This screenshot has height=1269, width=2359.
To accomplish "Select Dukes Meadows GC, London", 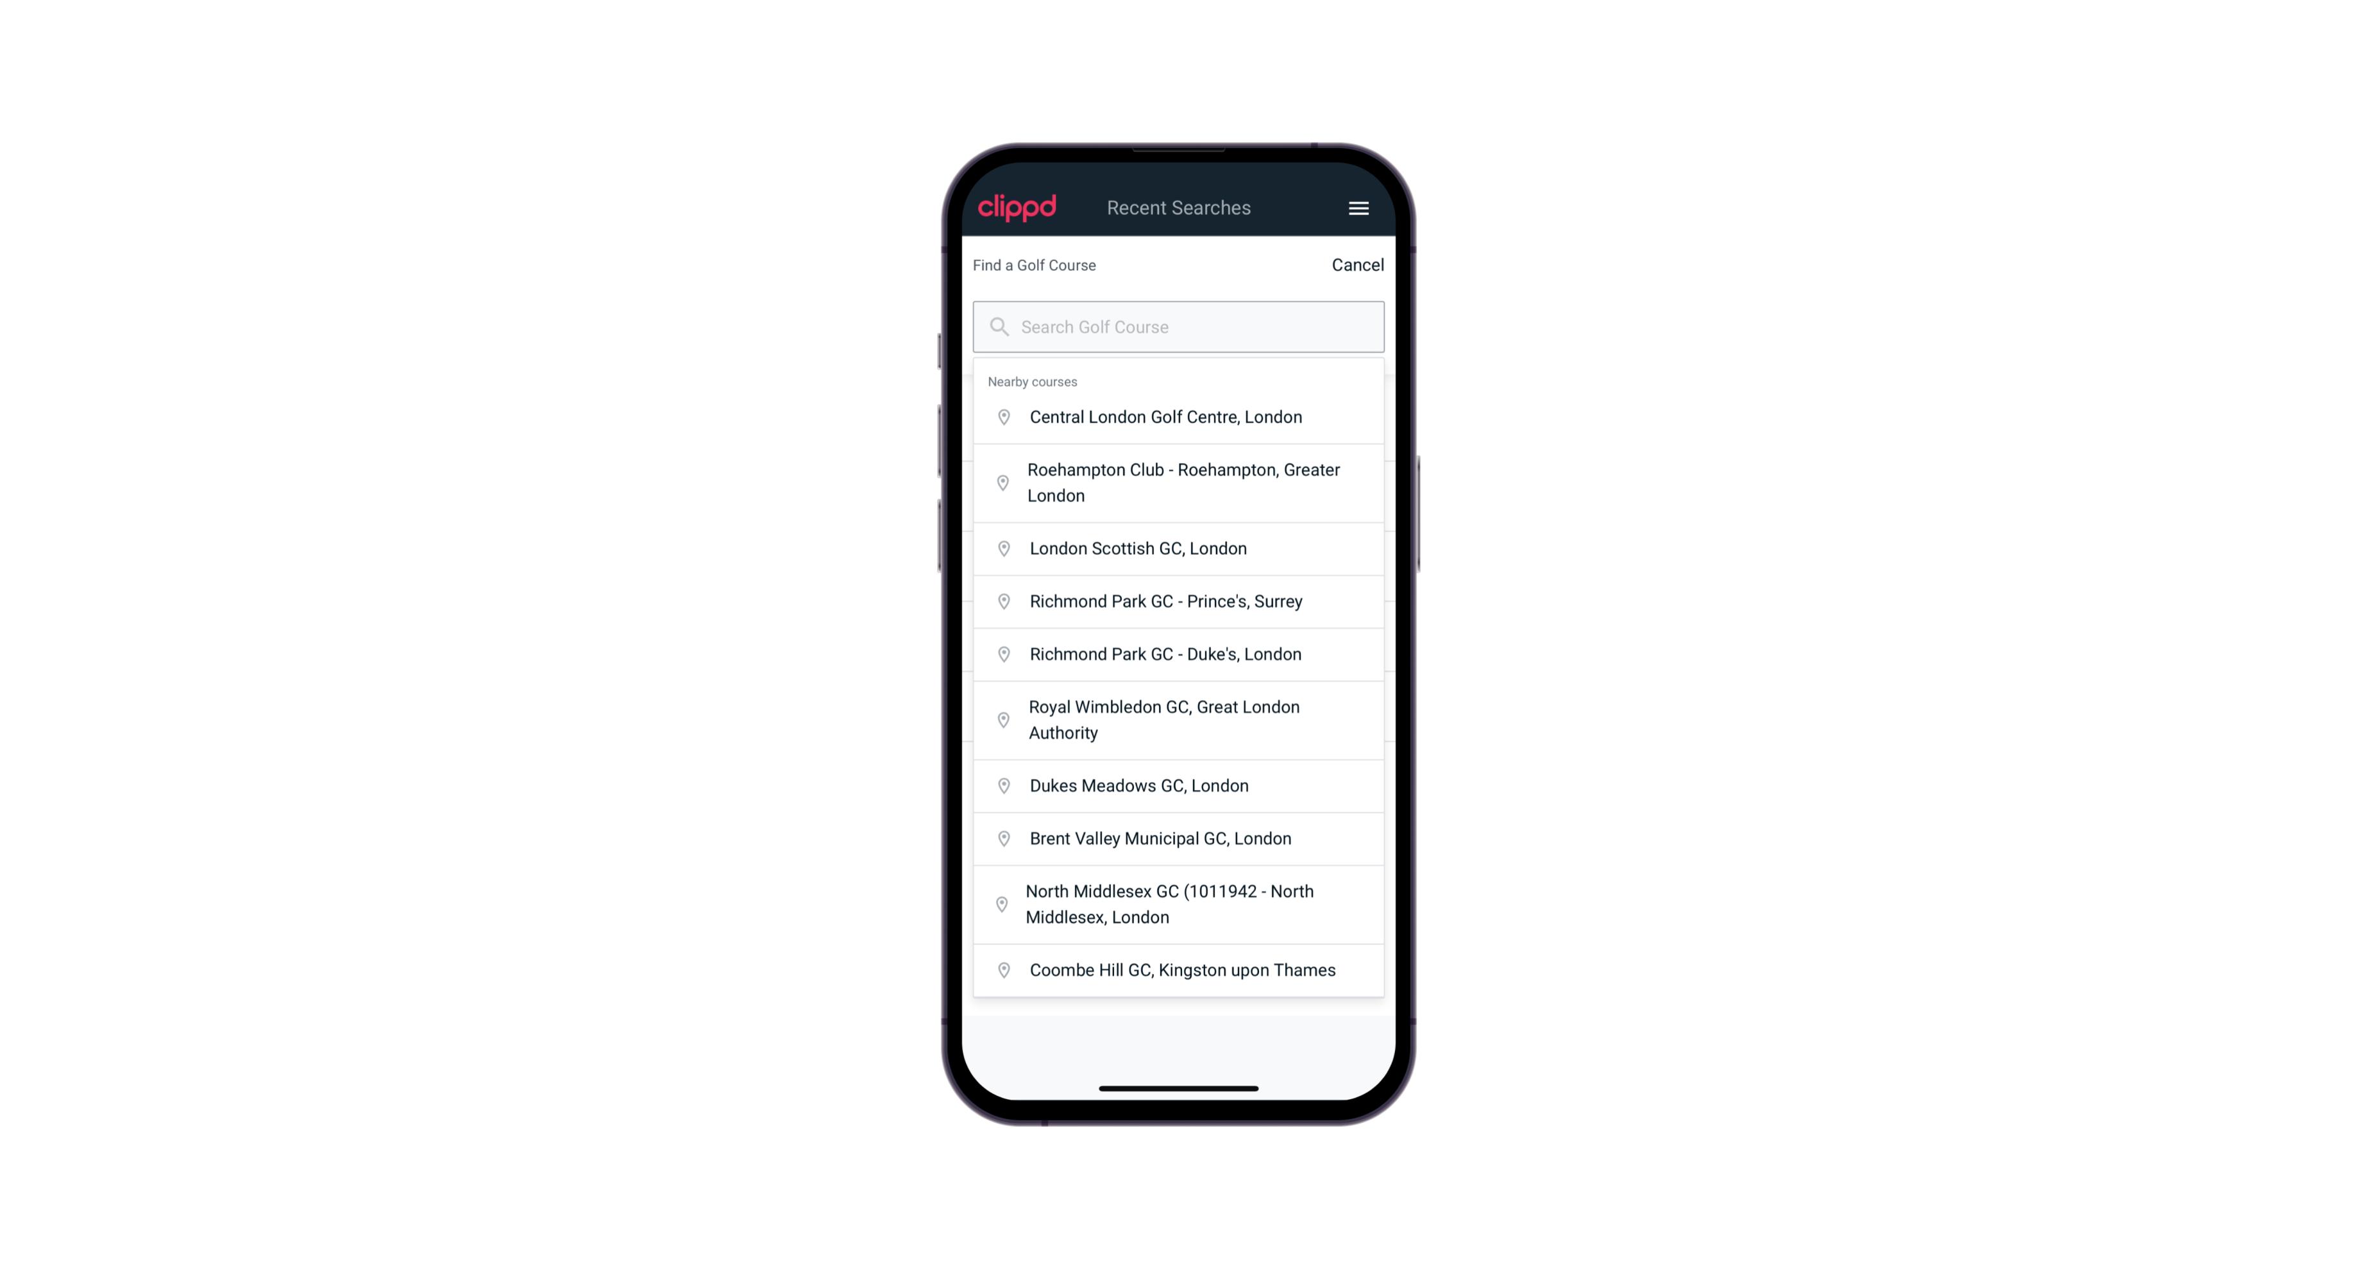I will tap(1178, 784).
